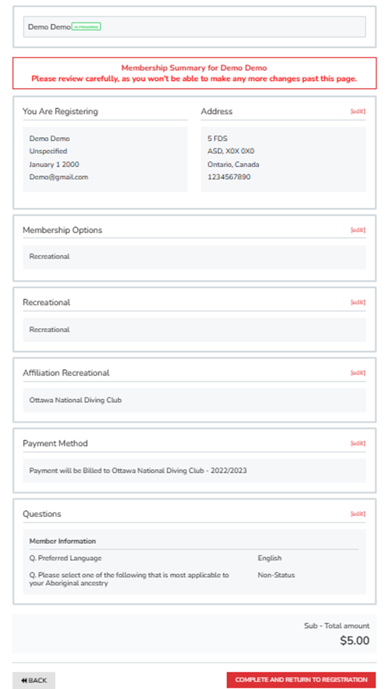Click the red Membership Summary warning banner
The image size is (391, 689).
(194, 73)
